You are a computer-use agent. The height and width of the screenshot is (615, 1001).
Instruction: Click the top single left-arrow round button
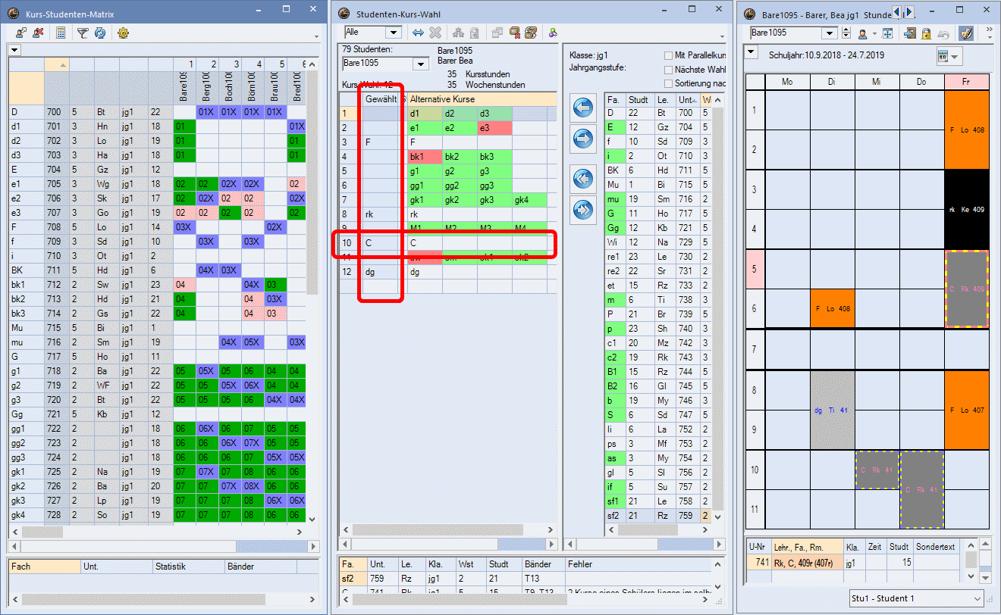pos(583,108)
